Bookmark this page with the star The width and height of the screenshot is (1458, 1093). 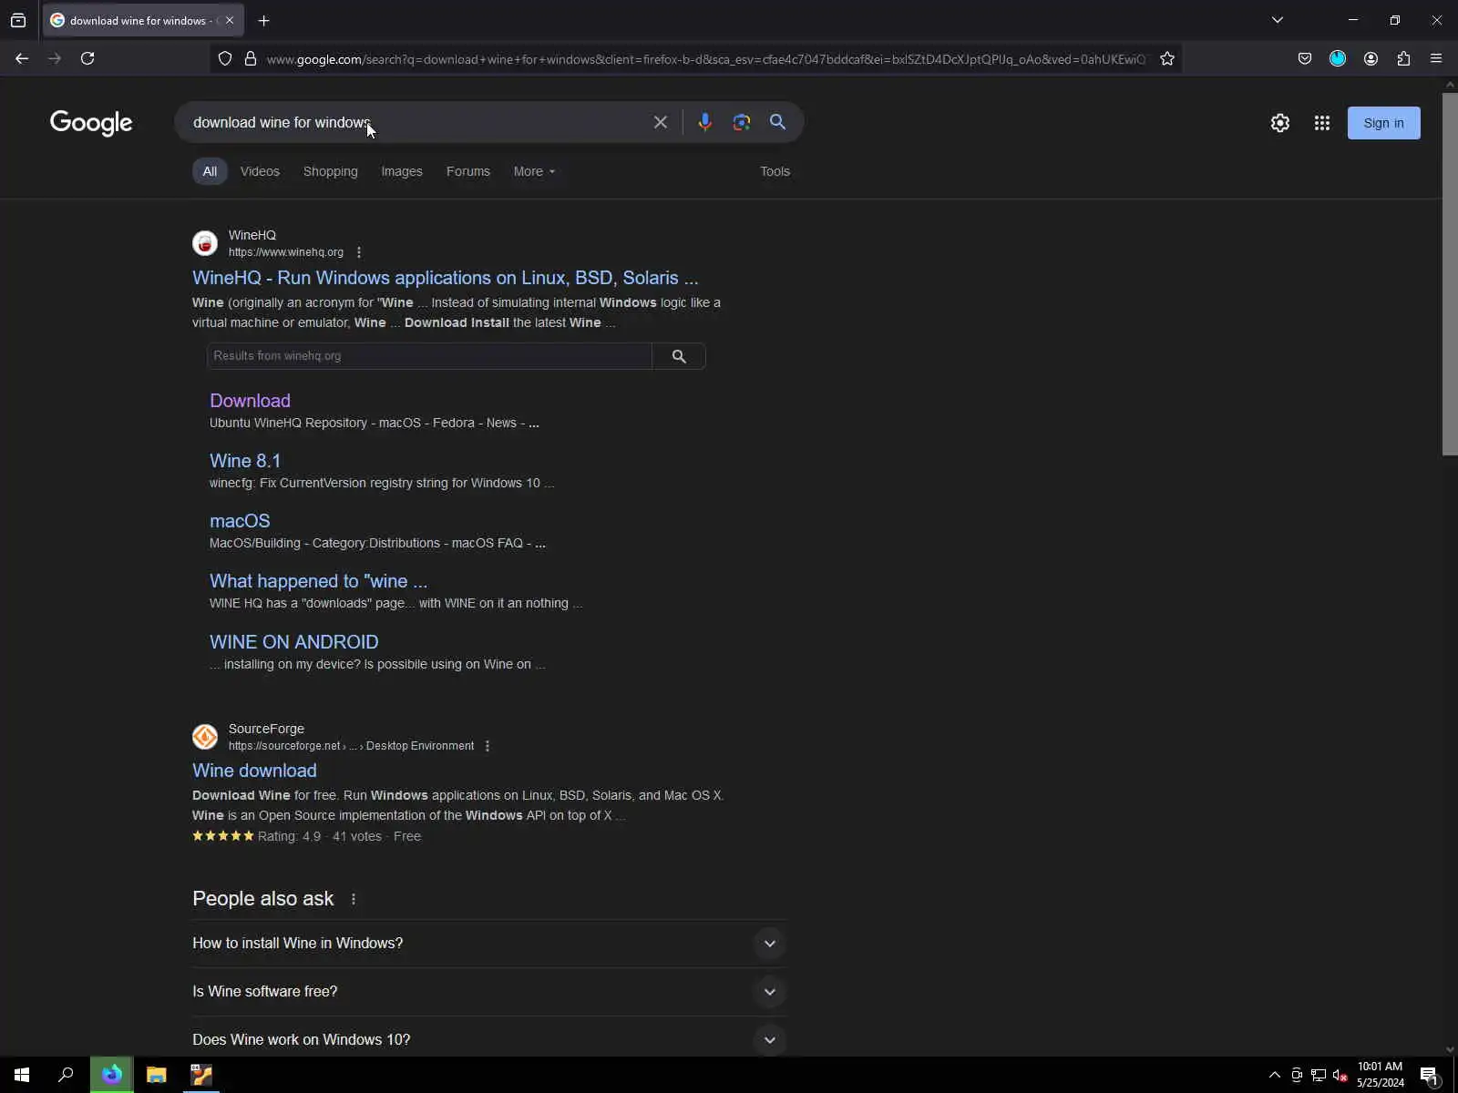[1167, 58]
